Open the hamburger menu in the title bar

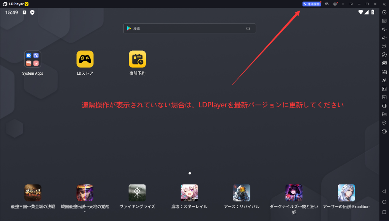tap(343, 4)
